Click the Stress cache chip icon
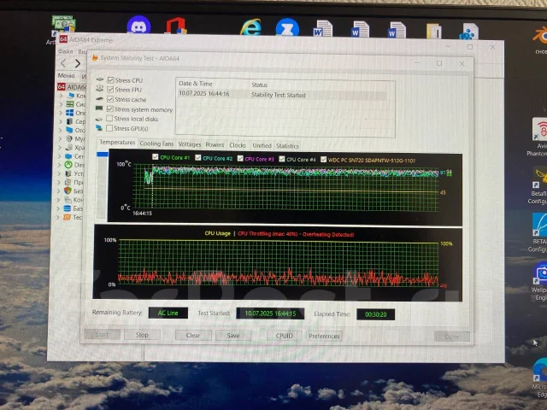 99,99
